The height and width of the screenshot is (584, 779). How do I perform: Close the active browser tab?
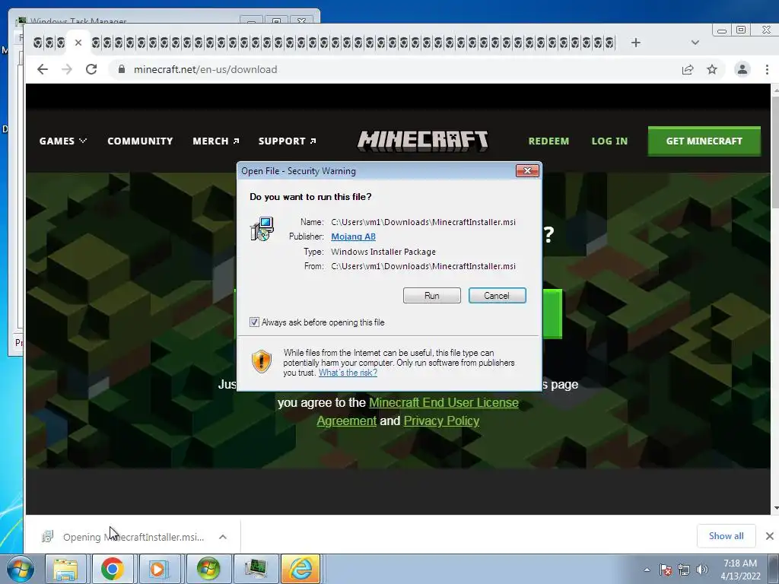tap(78, 43)
